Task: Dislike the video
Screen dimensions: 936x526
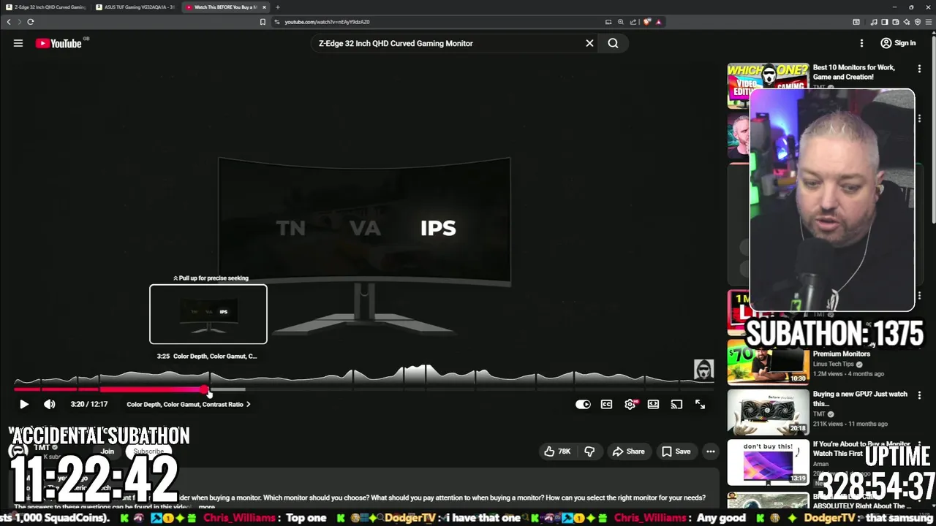Action: pos(589,451)
